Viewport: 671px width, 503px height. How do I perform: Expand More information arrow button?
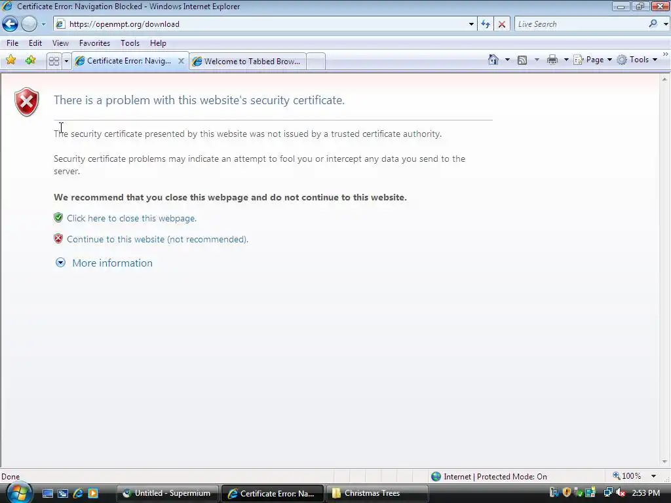[x=60, y=263]
